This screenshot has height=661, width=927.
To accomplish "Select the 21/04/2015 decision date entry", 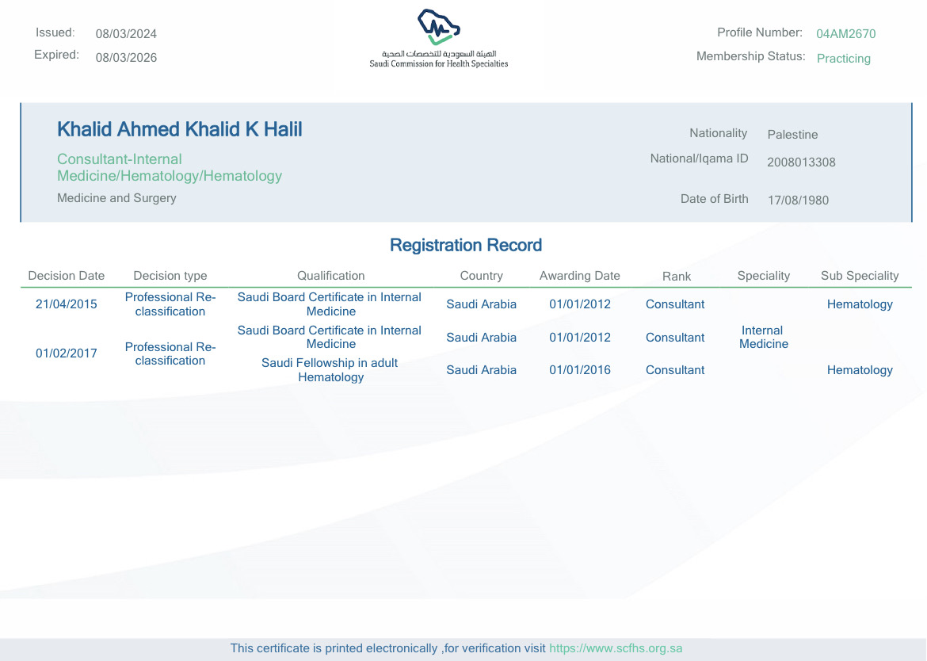I will [x=67, y=304].
